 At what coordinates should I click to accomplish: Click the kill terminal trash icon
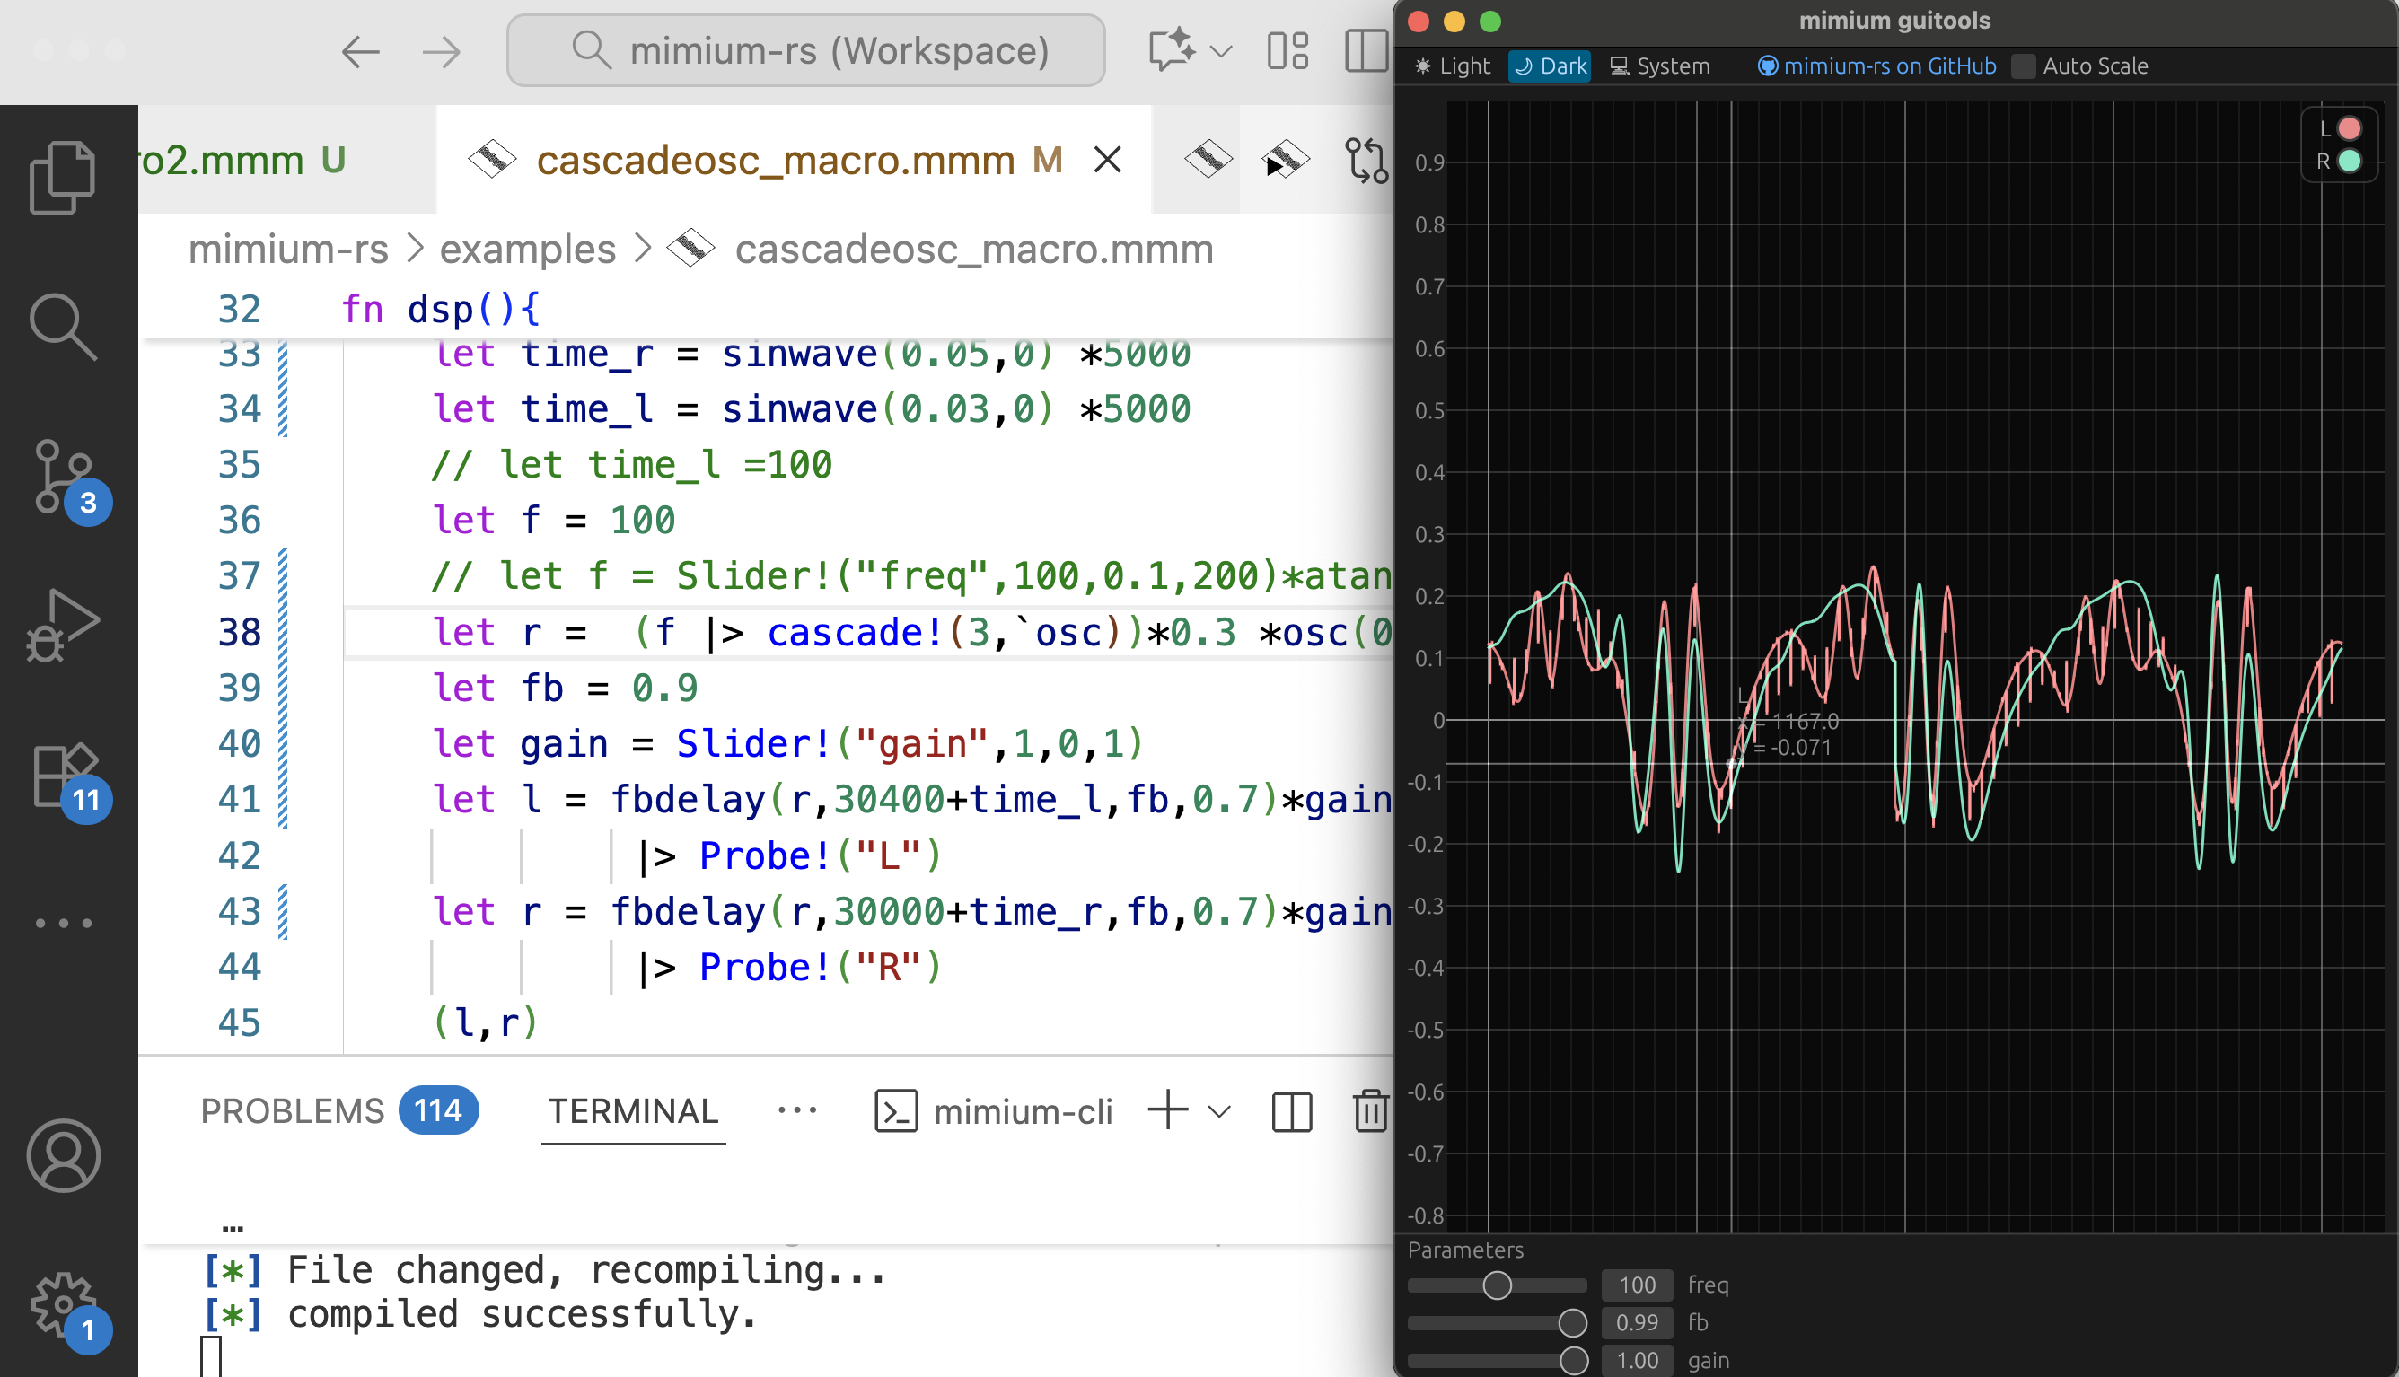click(x=1369, y=1111)
